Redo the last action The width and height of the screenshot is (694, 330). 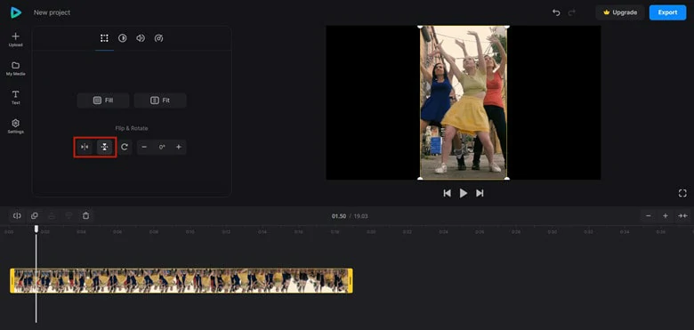(572, 12)
